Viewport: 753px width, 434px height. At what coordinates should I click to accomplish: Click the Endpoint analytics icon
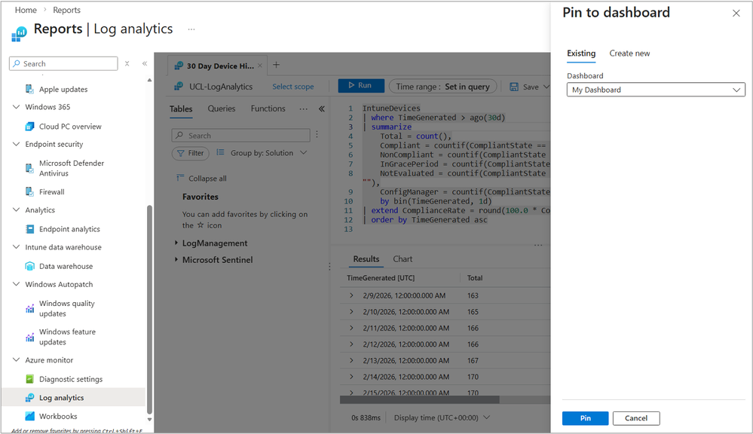pyautogui.click(x=30, y=229)
